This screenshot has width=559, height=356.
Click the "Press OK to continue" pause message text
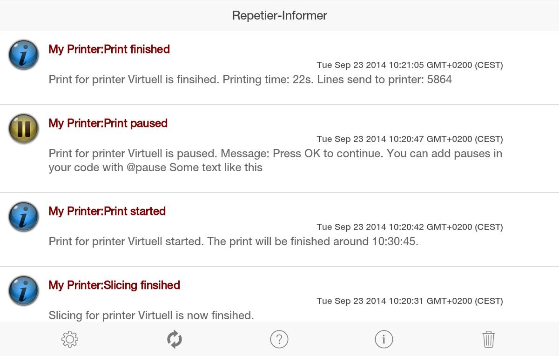(275, 154)
